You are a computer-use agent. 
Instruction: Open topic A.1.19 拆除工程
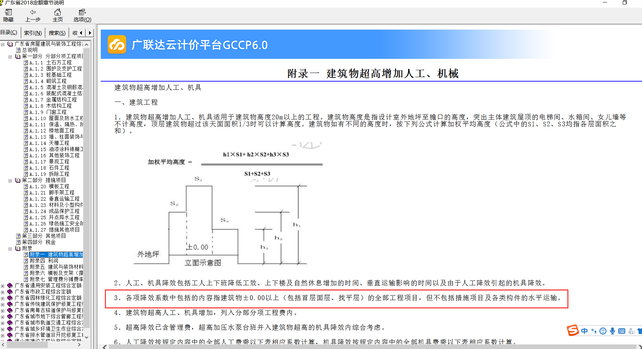(x=50, y=174)
